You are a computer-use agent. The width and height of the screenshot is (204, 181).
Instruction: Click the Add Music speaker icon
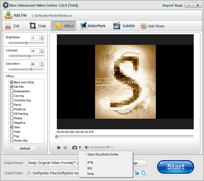[x=144, y=26]
